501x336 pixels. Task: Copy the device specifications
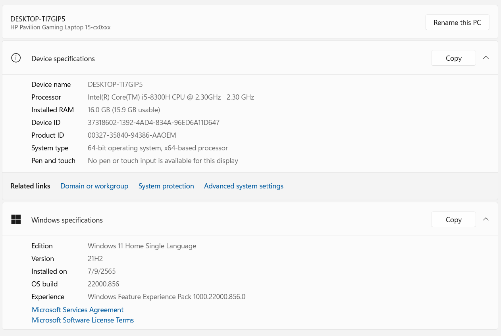(x=453, y=58)
